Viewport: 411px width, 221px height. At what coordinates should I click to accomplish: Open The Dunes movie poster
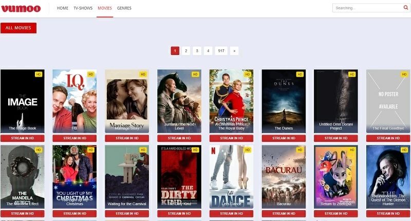pos(284,101)
